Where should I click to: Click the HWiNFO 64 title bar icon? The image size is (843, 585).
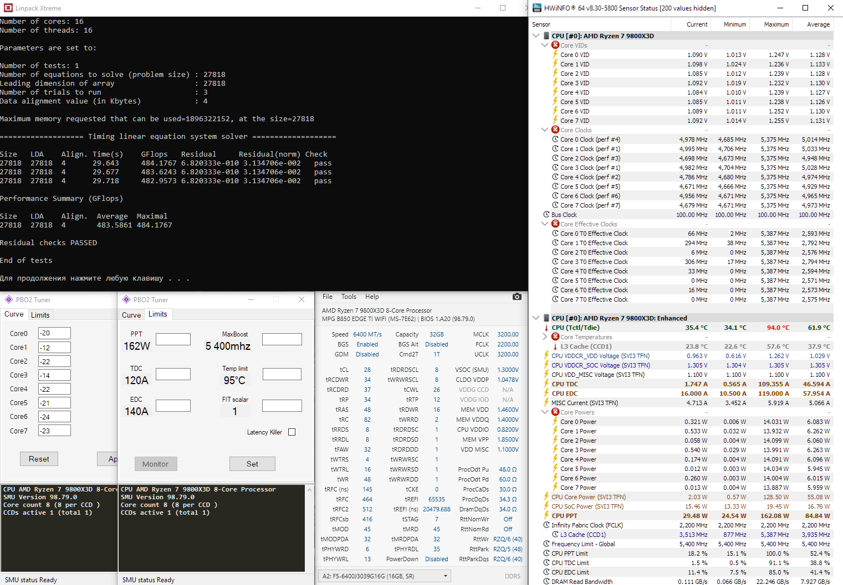point(537,8)
